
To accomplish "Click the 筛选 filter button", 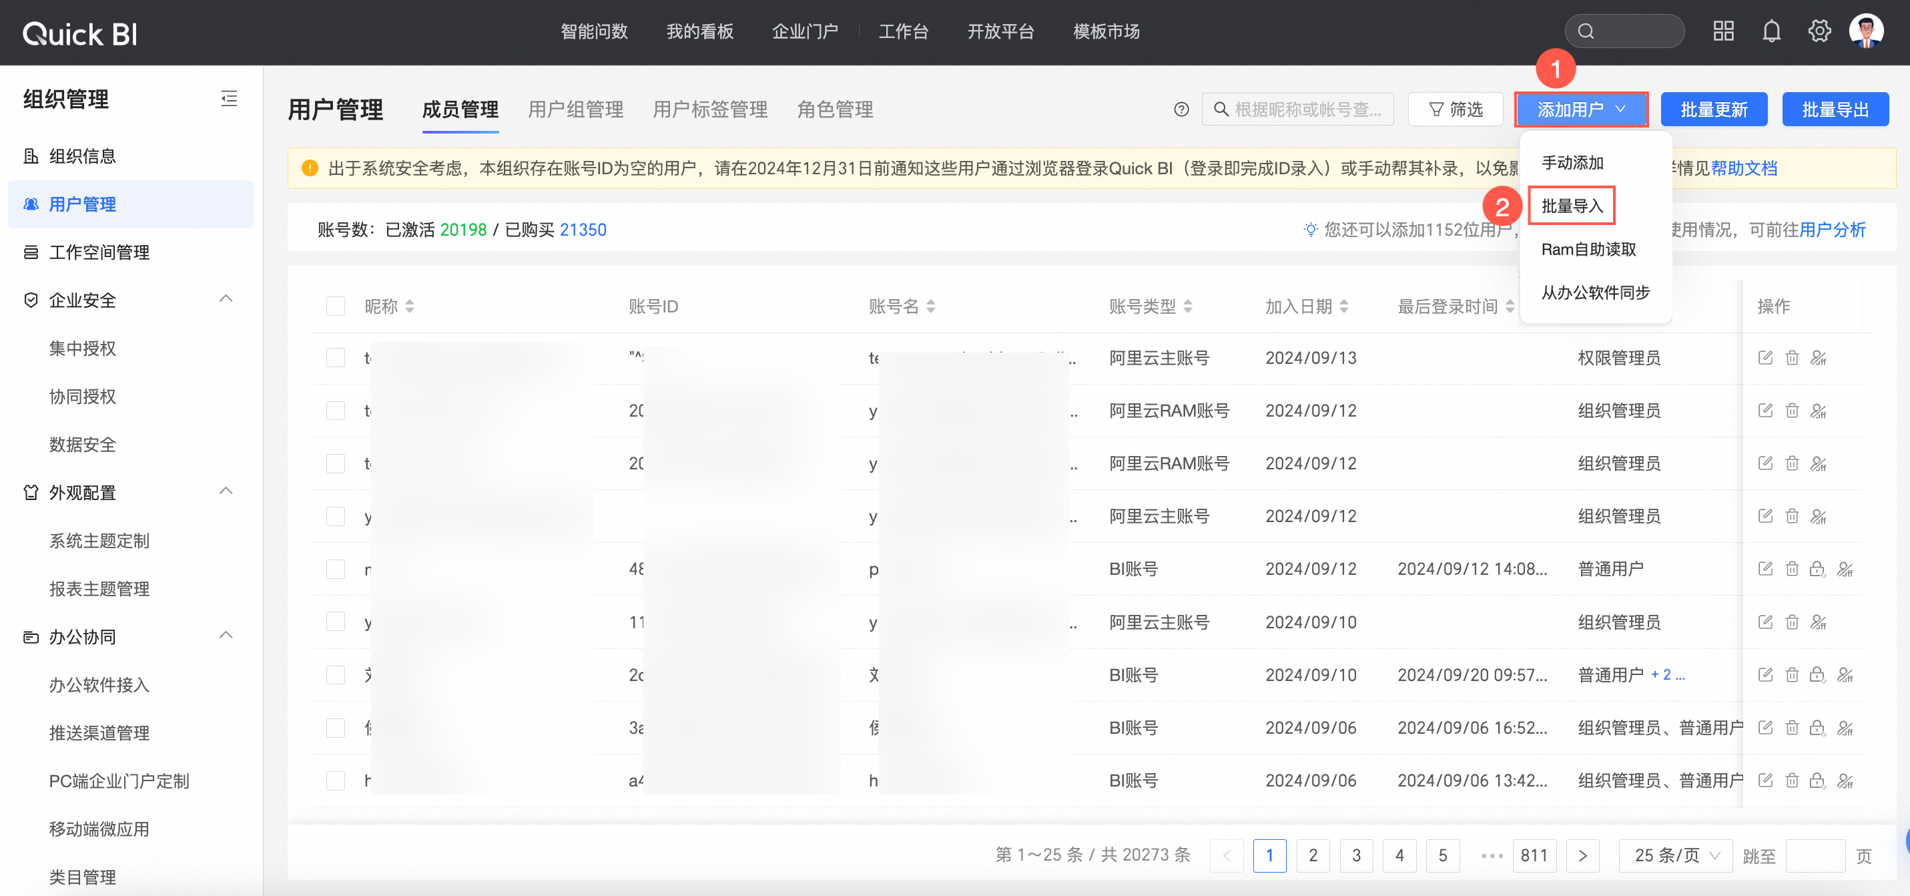I will tap(1456, 109).
